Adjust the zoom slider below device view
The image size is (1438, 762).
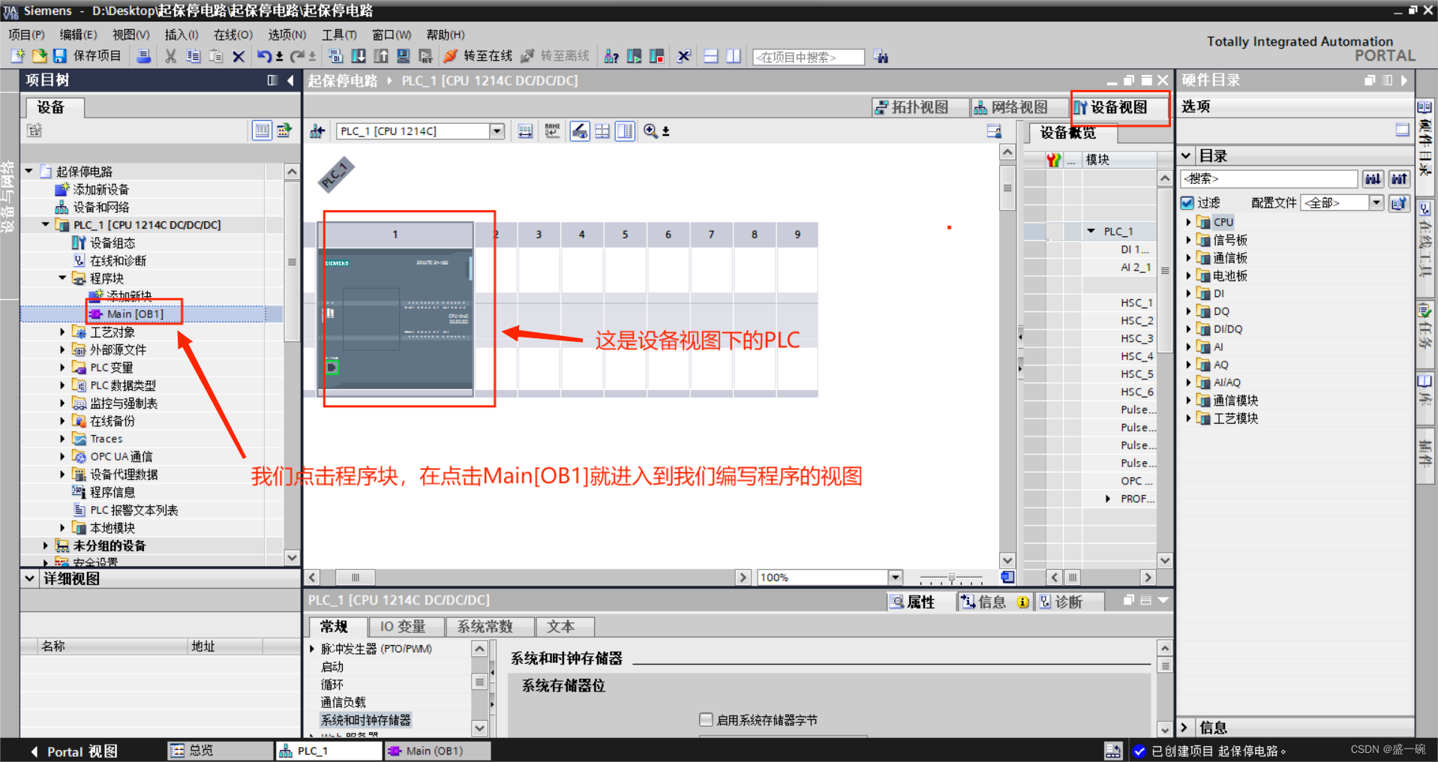coord(951,578)
